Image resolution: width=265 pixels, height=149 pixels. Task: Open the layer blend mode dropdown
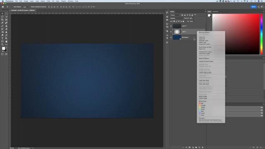[176, 18]
